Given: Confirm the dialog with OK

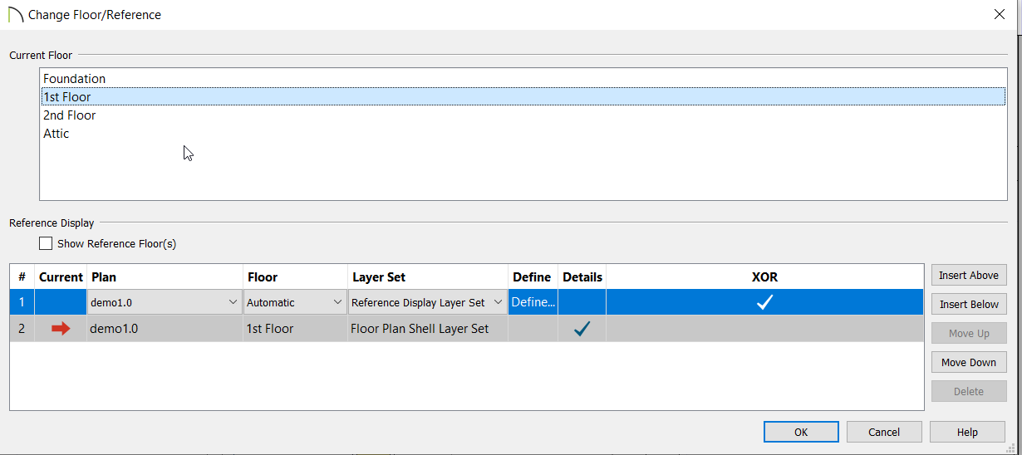Looking at the screenshot, I should 801,432.
